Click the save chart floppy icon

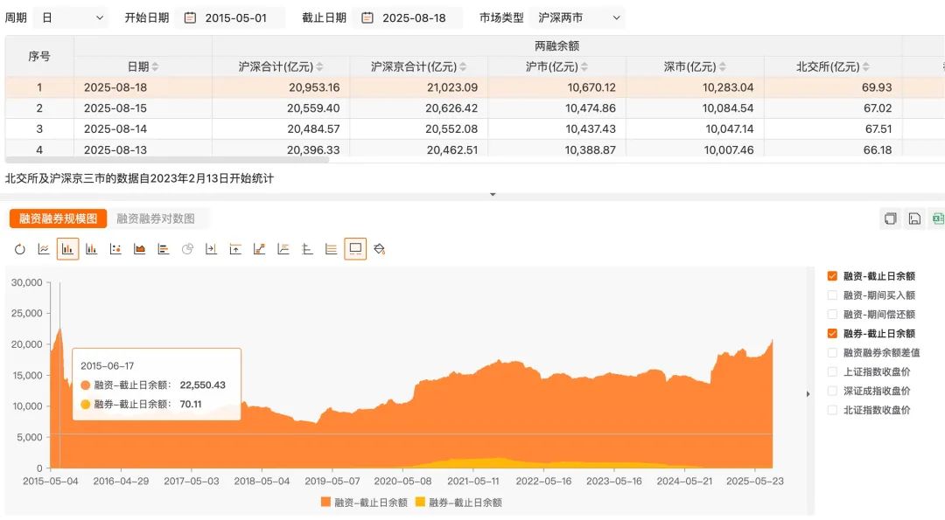[x=914, y=218]
